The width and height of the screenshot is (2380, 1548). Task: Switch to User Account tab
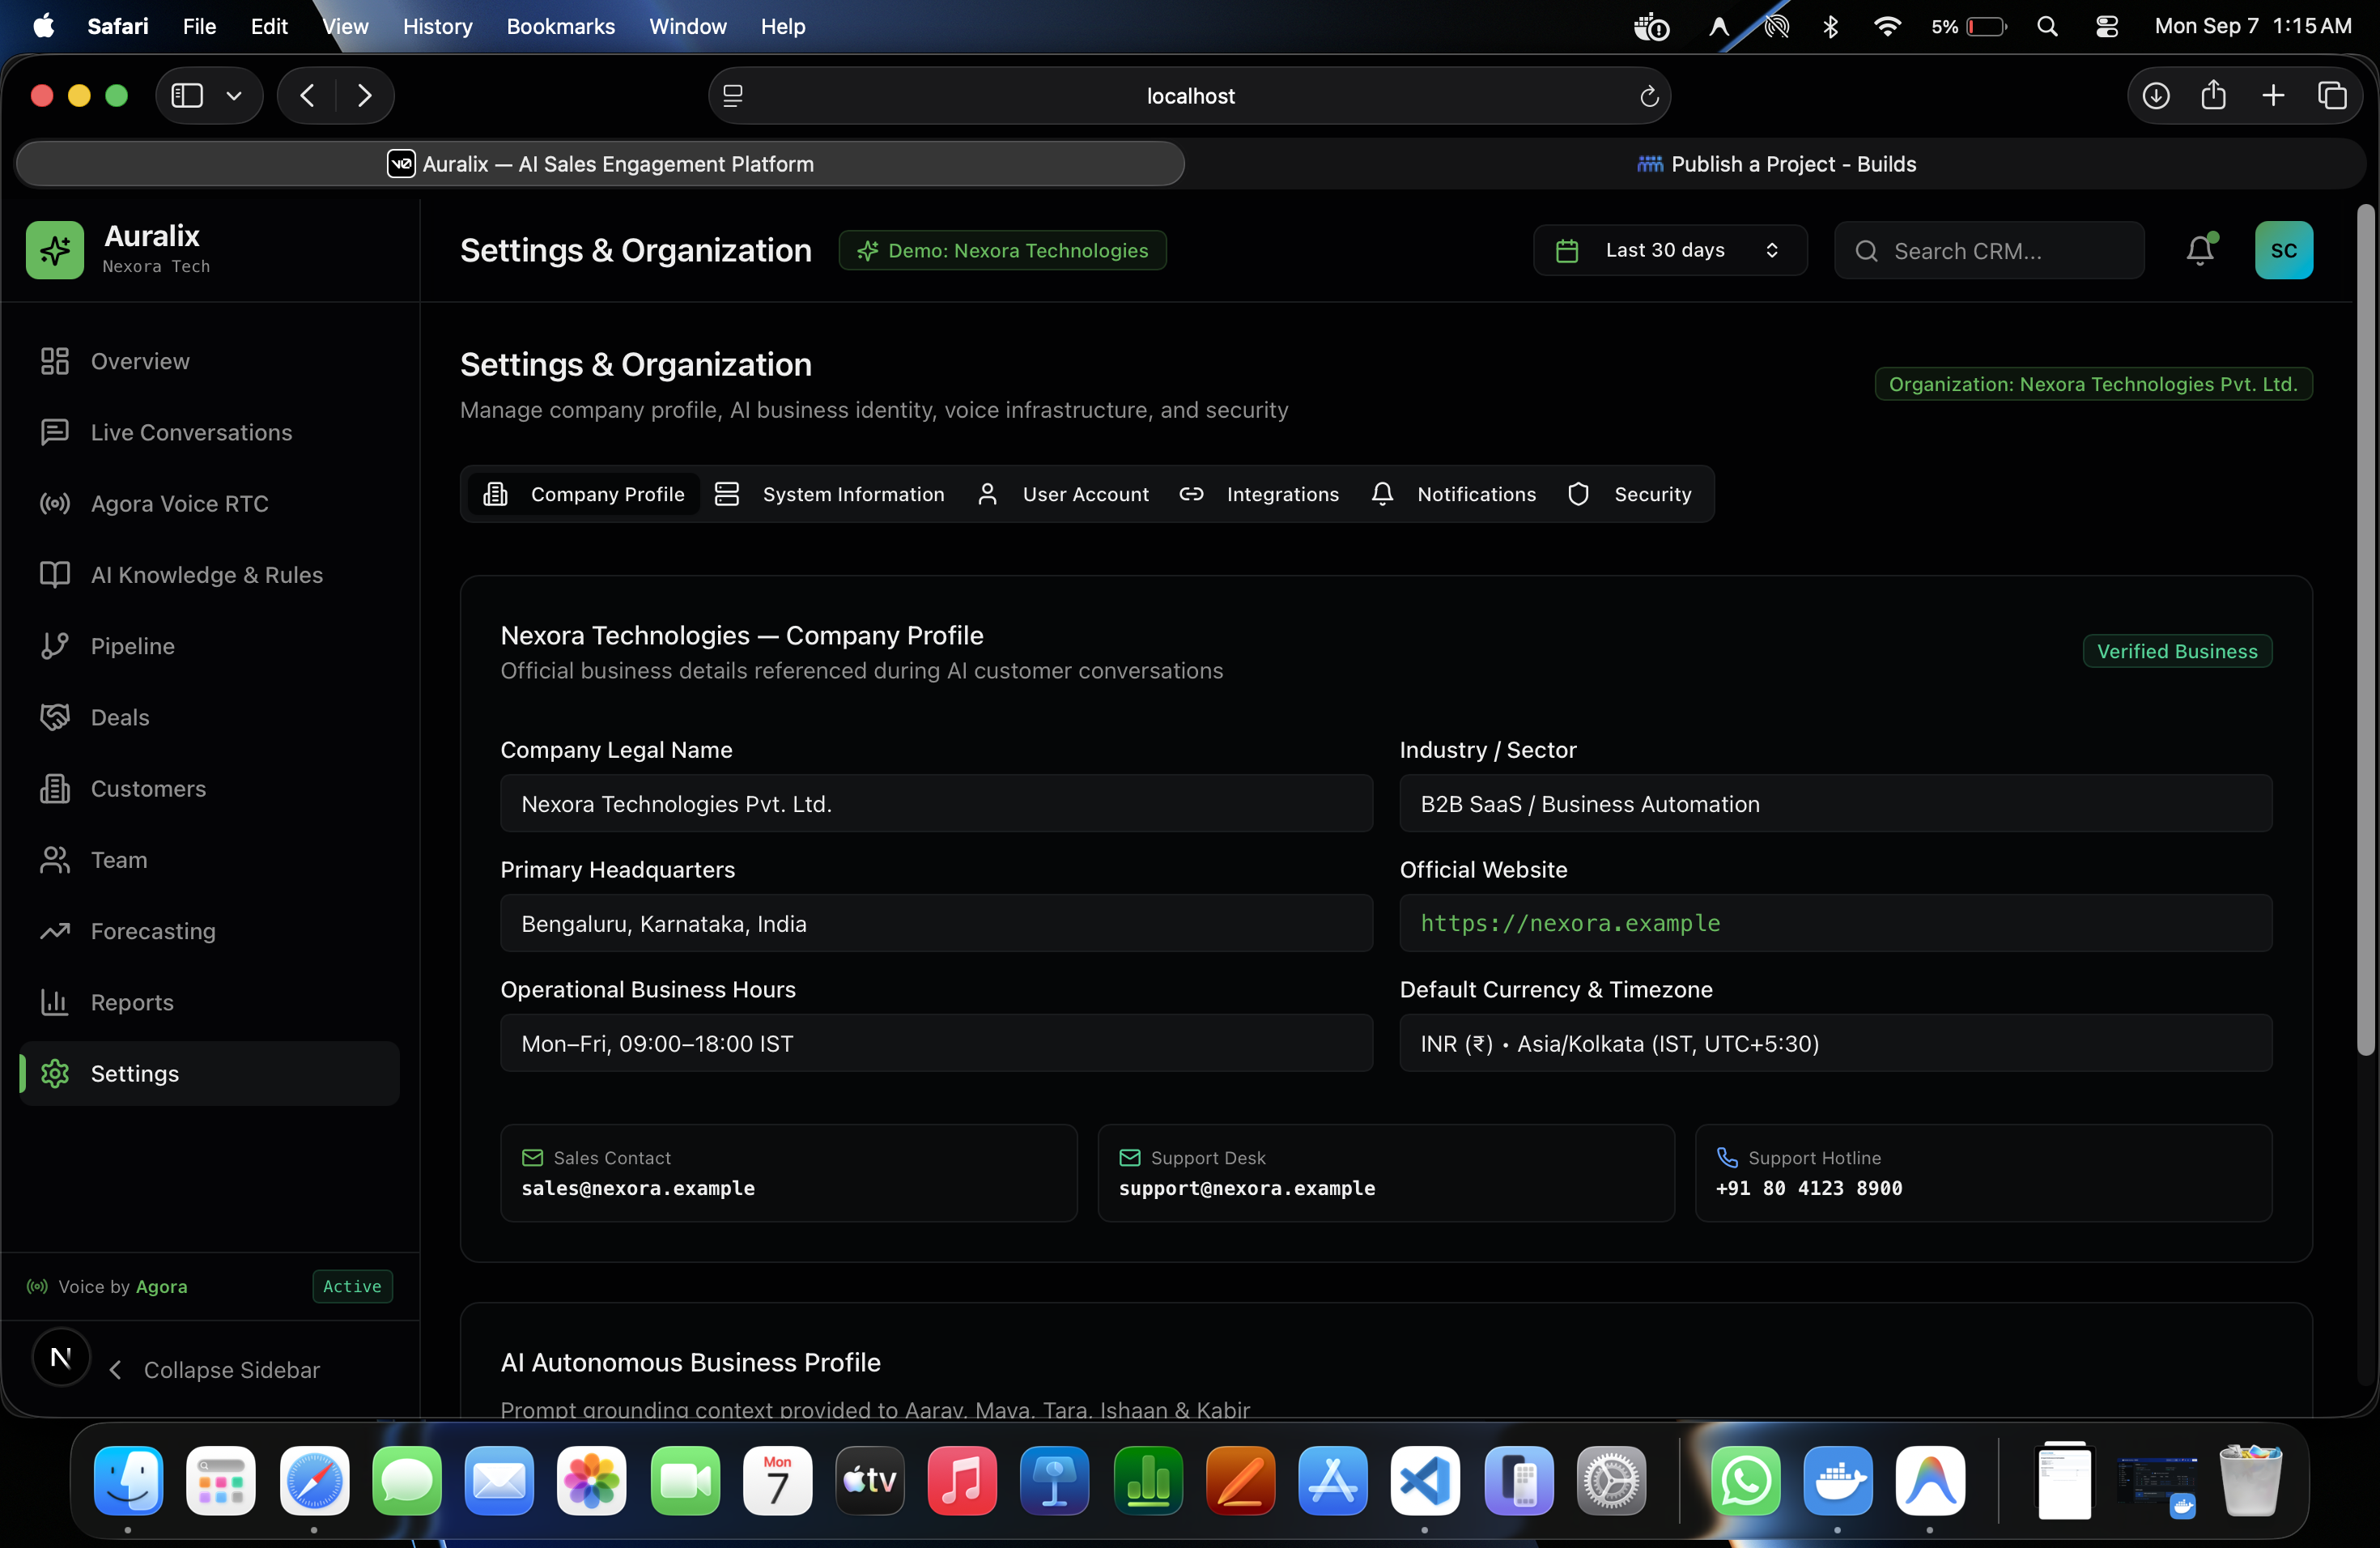coord(1063,494)
